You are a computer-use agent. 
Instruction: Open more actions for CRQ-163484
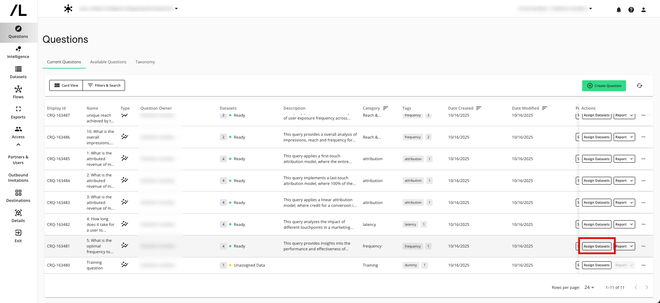[643, 181]
